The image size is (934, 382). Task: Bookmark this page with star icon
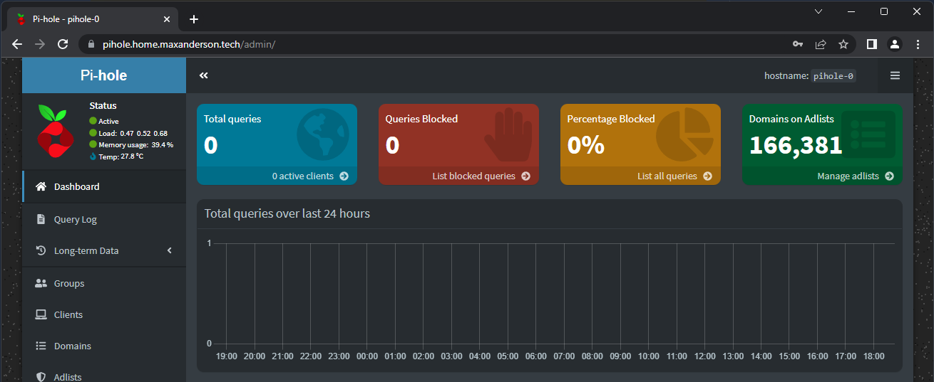click(843, 44)
